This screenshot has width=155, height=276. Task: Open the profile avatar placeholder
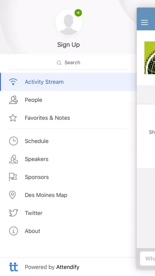tap(69, 23)
